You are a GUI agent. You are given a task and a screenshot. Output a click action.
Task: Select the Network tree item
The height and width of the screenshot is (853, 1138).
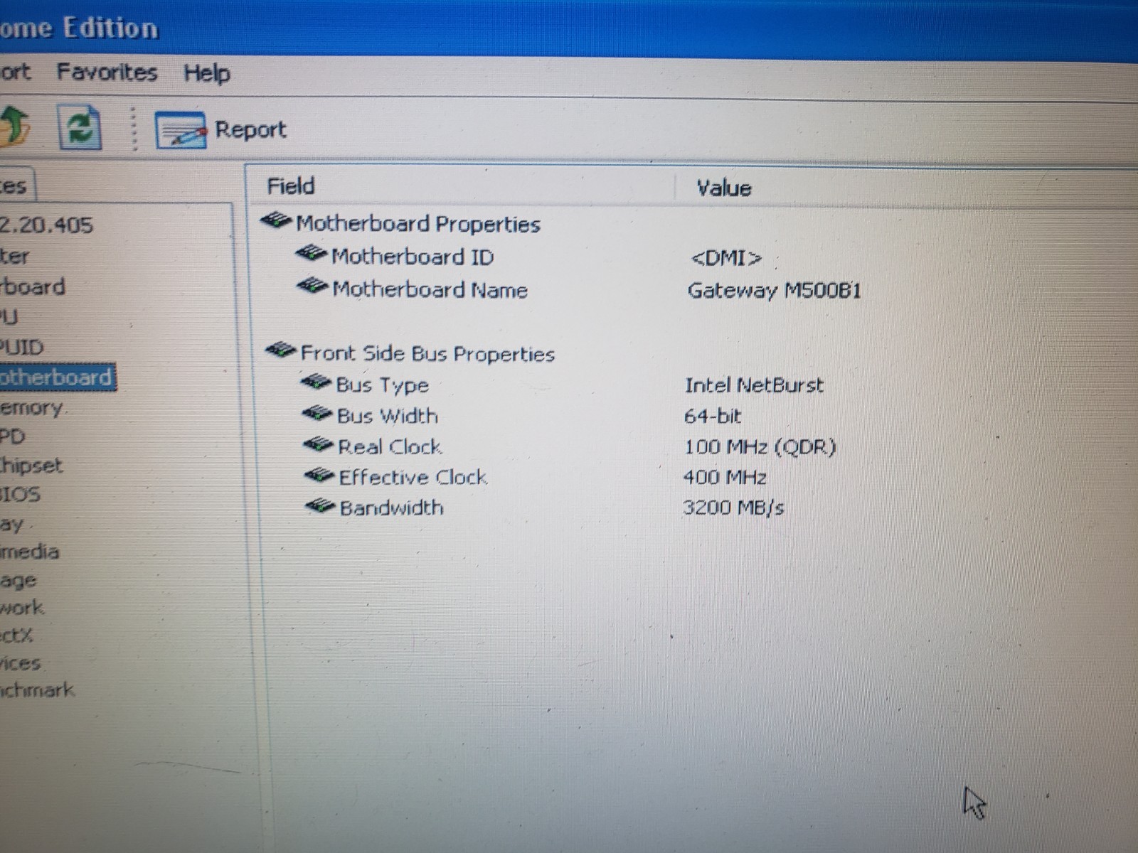pos(21,608)
